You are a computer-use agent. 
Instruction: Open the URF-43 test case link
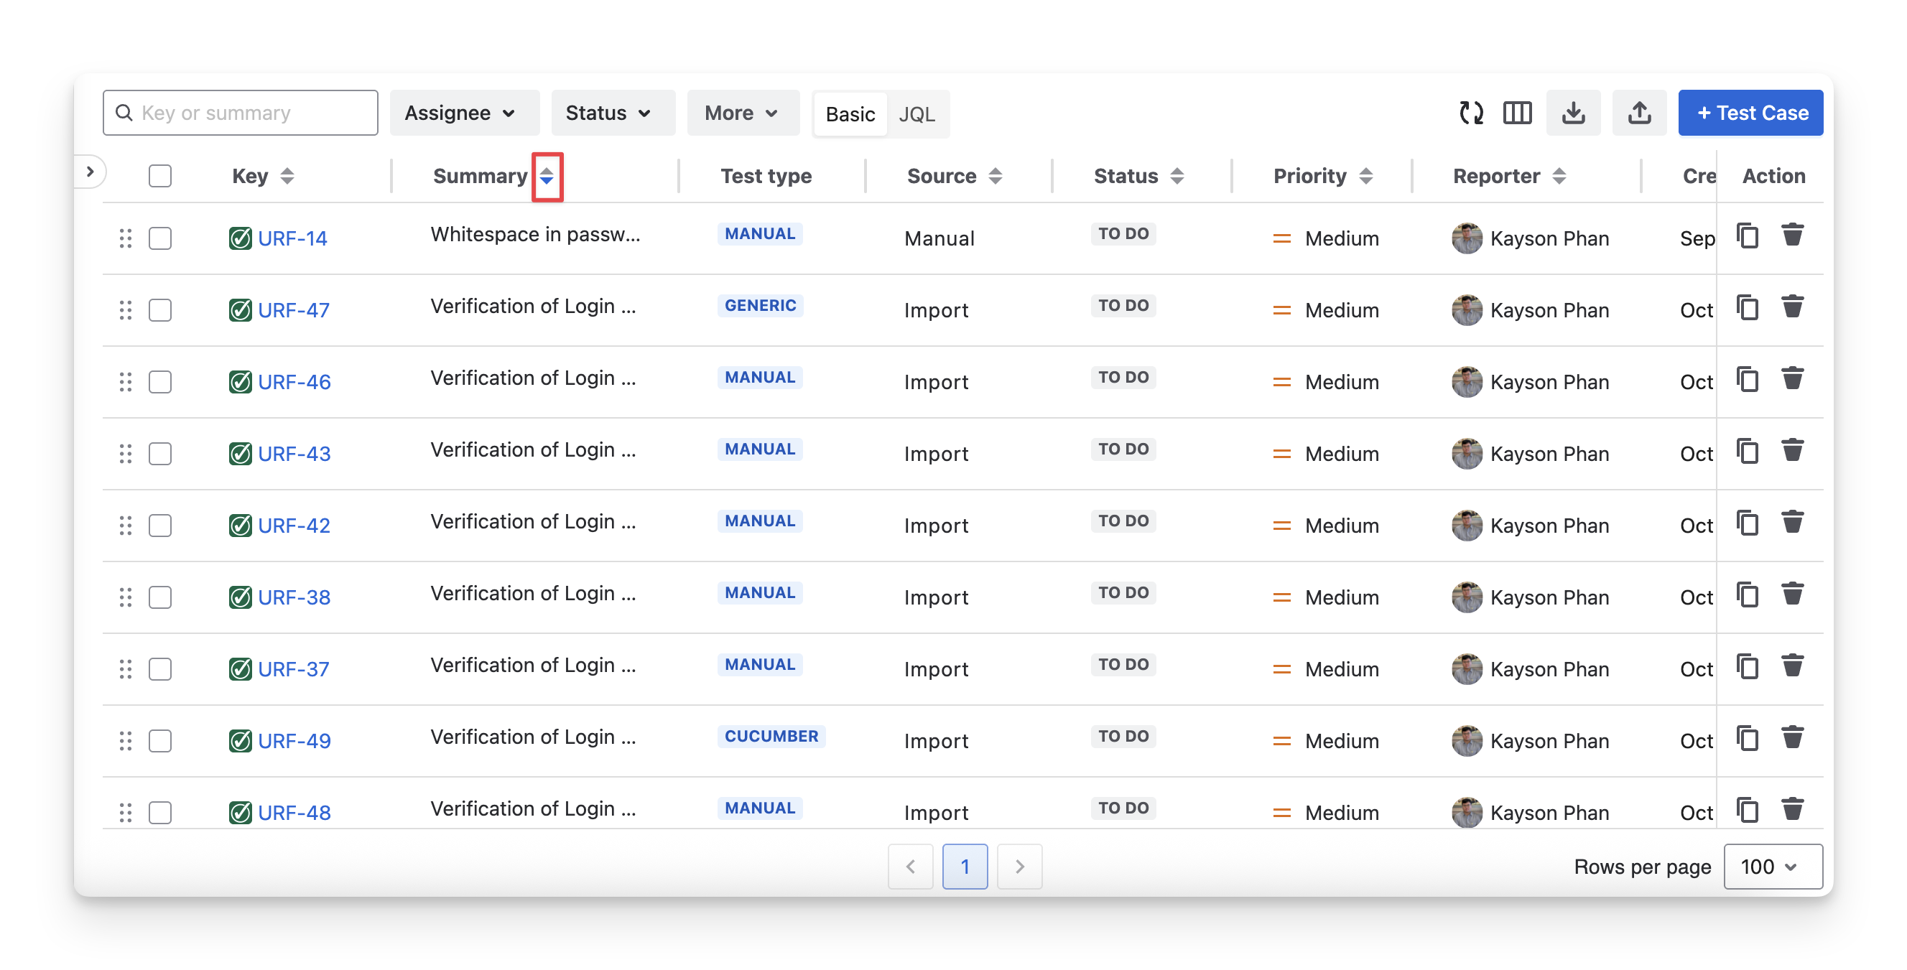pyautogui.click(x=294, y=454)
